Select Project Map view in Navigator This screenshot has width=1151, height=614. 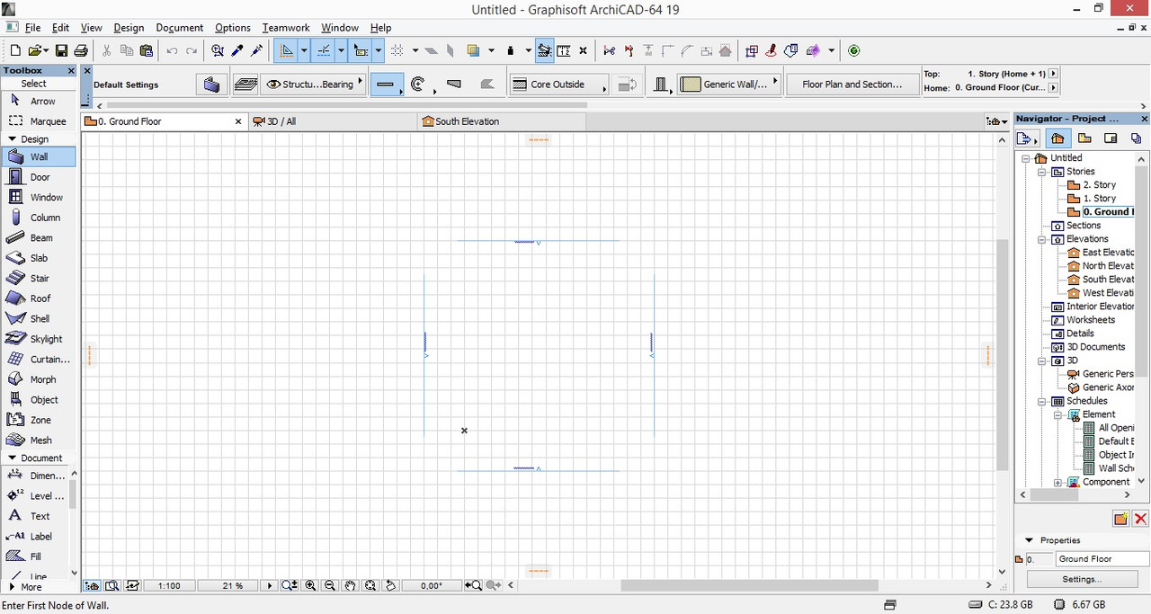click(1057, 138)
